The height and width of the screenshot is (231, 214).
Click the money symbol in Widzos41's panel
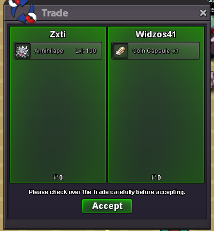154,177
